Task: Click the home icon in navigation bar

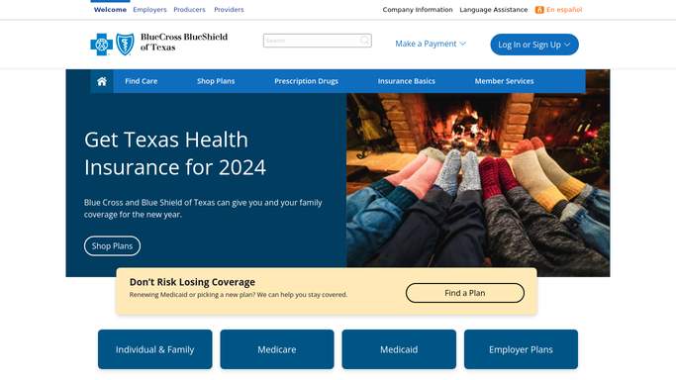Action: [x=102, y=81]
